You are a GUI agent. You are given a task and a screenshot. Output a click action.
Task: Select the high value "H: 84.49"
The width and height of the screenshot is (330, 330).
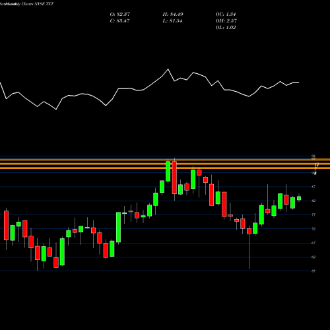point(173,15)
